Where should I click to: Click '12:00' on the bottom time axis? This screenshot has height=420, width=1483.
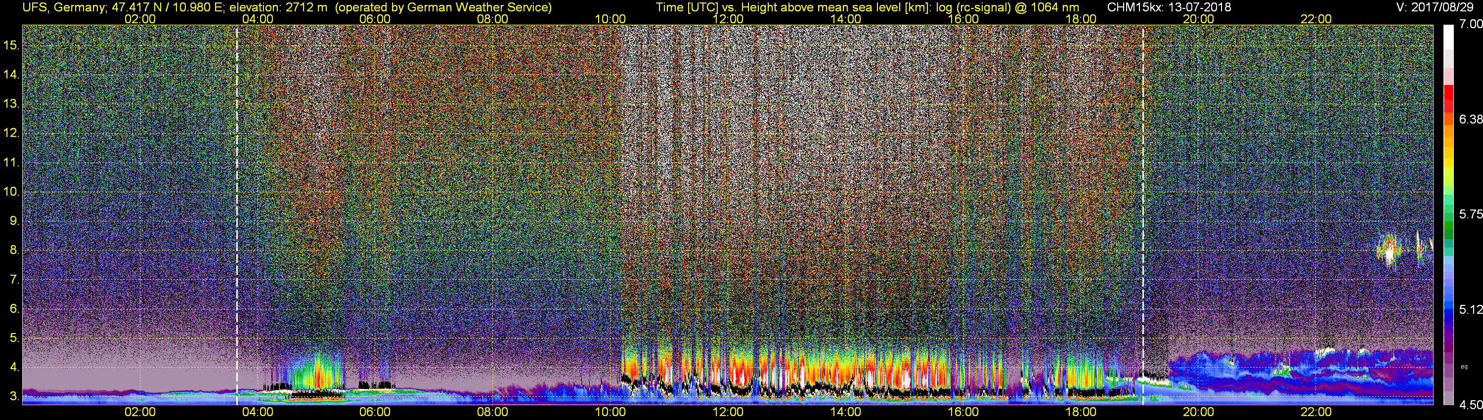[x=728, y=412]
